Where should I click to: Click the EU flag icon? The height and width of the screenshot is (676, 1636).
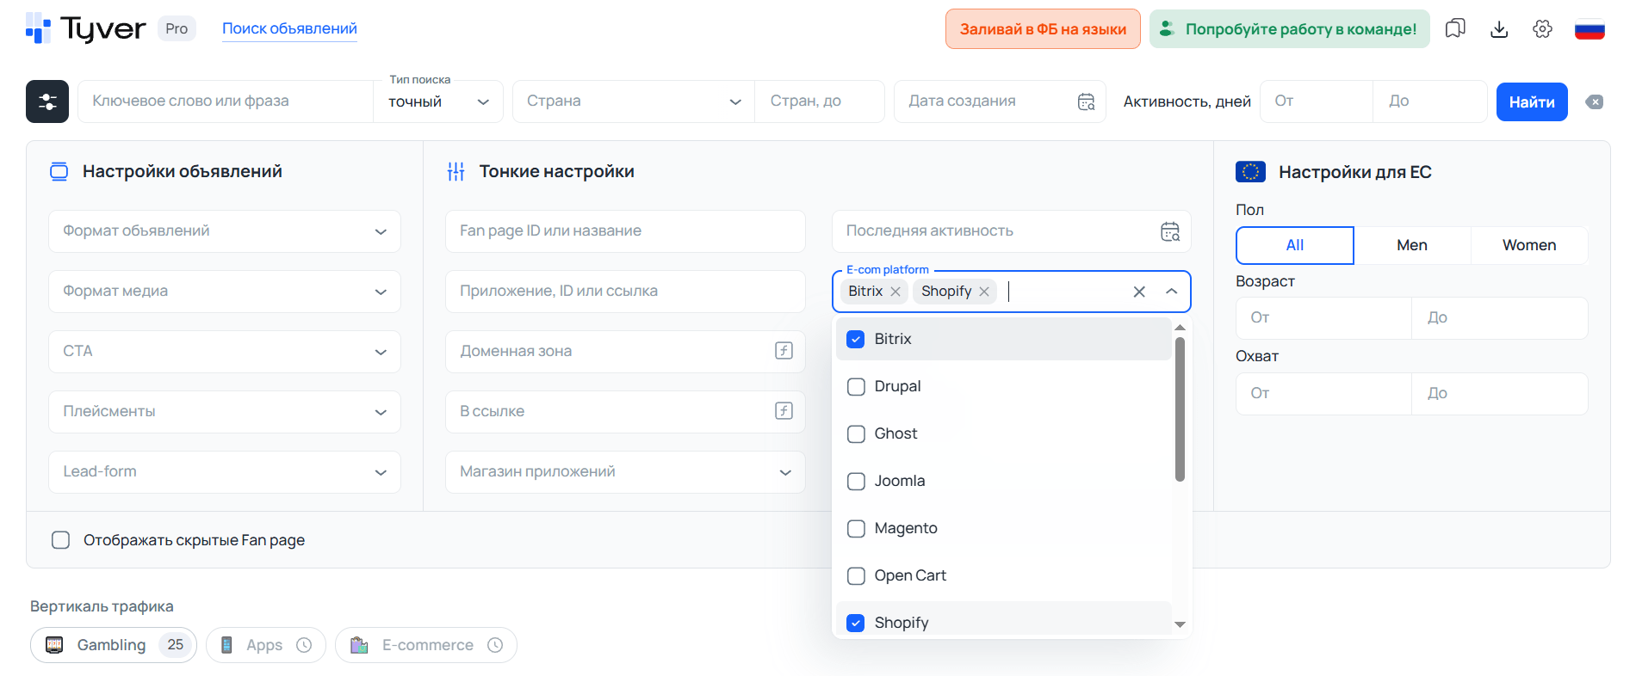point(1250,172)
